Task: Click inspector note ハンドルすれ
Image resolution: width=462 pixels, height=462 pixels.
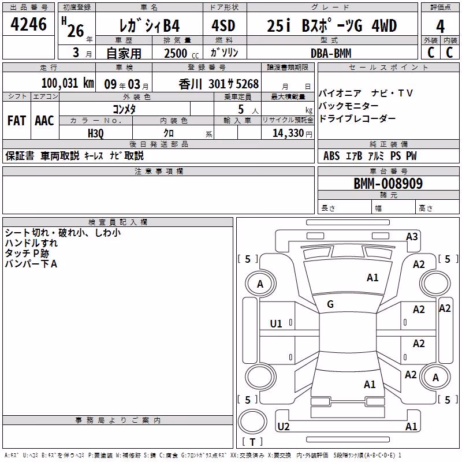Action: (x=31, y=243)
